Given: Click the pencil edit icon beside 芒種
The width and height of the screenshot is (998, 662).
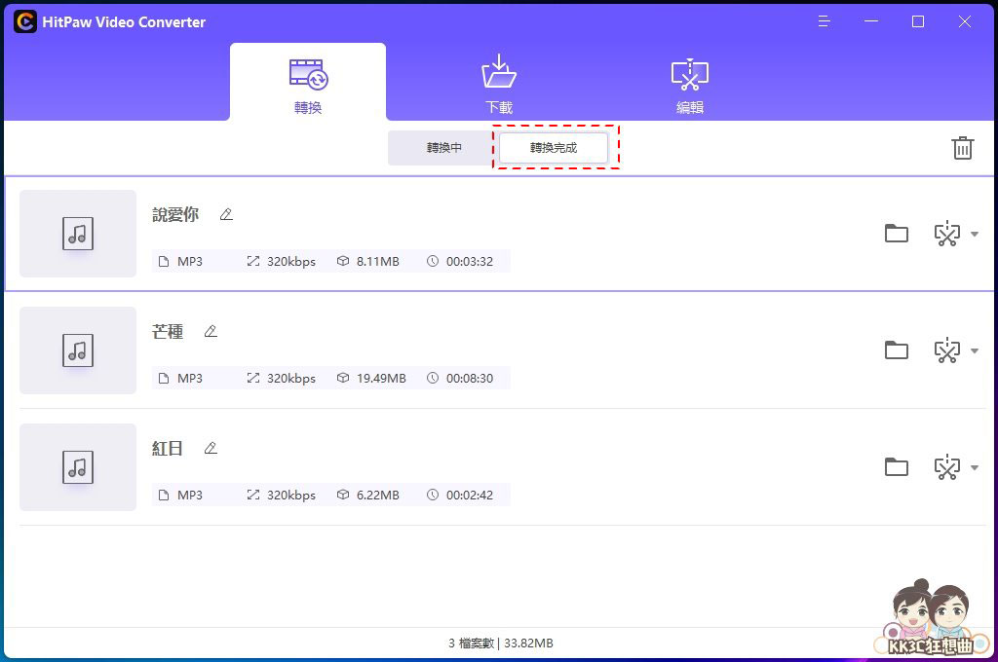Looking at the screenshot, I should point(211,331).
